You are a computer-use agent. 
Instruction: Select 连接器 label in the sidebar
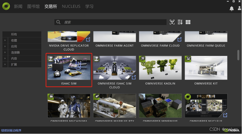(x=15, y=52)
